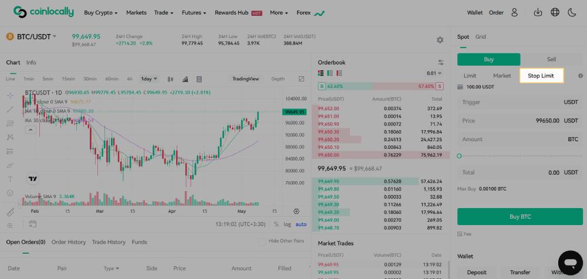Expand the Futures dropdown menu
Screen dimensions: 587x279
[194, 12]
